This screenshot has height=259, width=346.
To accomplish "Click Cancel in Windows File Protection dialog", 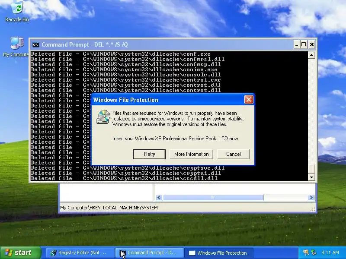I will (x=233, y=154).
